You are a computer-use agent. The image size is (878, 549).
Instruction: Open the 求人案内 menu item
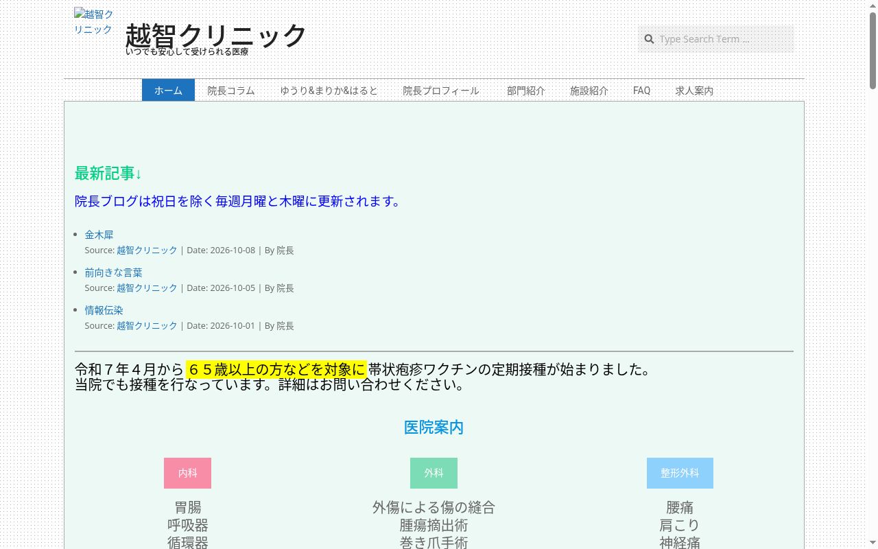(x=694, y=91)
